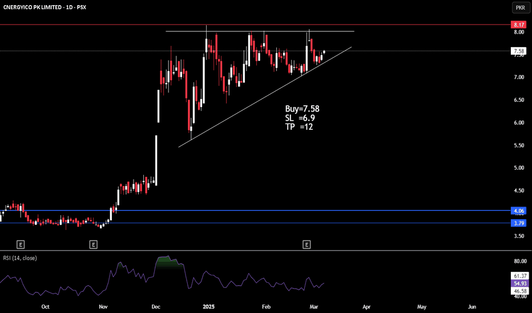Click the Dec label on time axis
Viewport: 532px width, 313px height.
click(156, 307)
